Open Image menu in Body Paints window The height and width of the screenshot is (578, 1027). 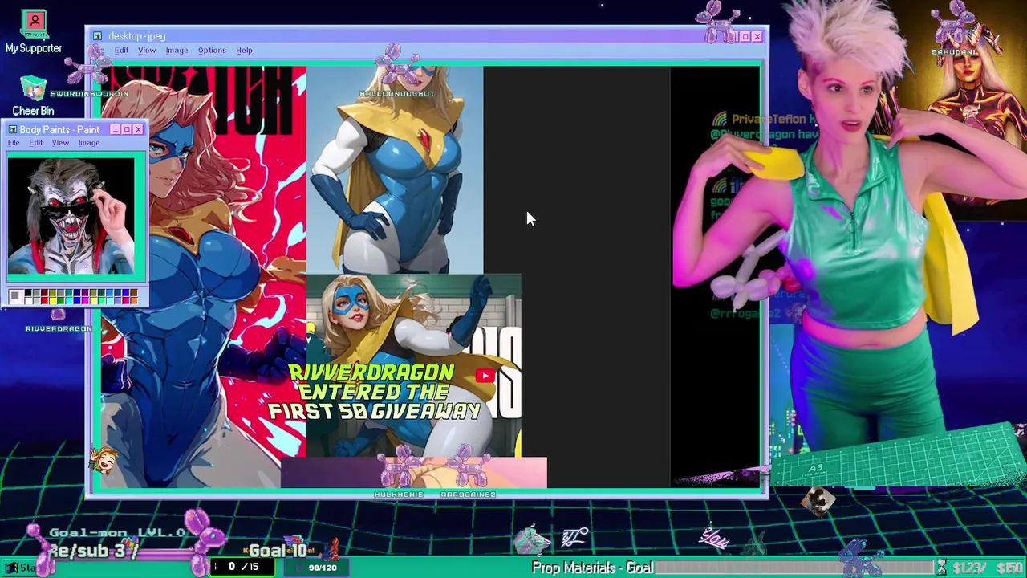[x=89, y=143]
